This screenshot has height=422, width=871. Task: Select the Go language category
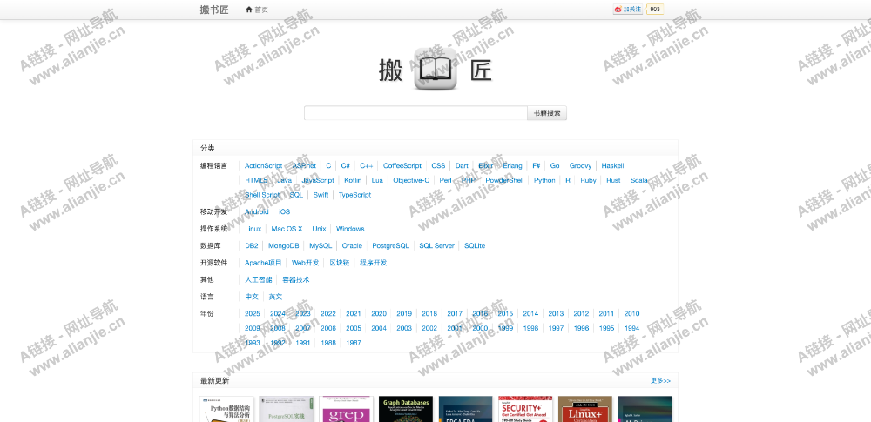pyautogui.click(x=555, y=165)
